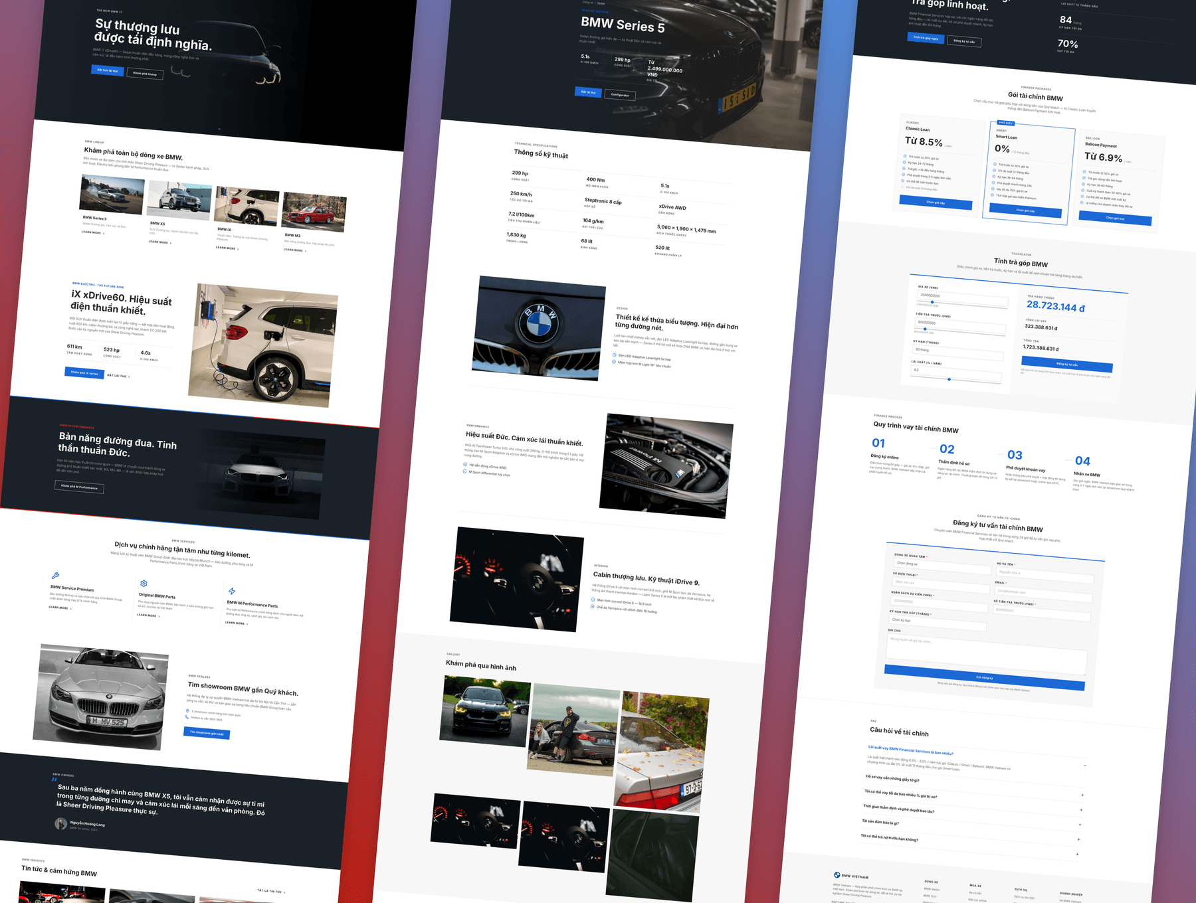Choose the Balloon Payment package button
The image size is (1196, 903).
[x=1115, y=218]
